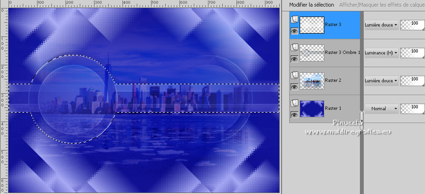Screen dimensions: 425x194
Task: Click the layers panel vertical scrollbar handle
Action: point(361,120)
